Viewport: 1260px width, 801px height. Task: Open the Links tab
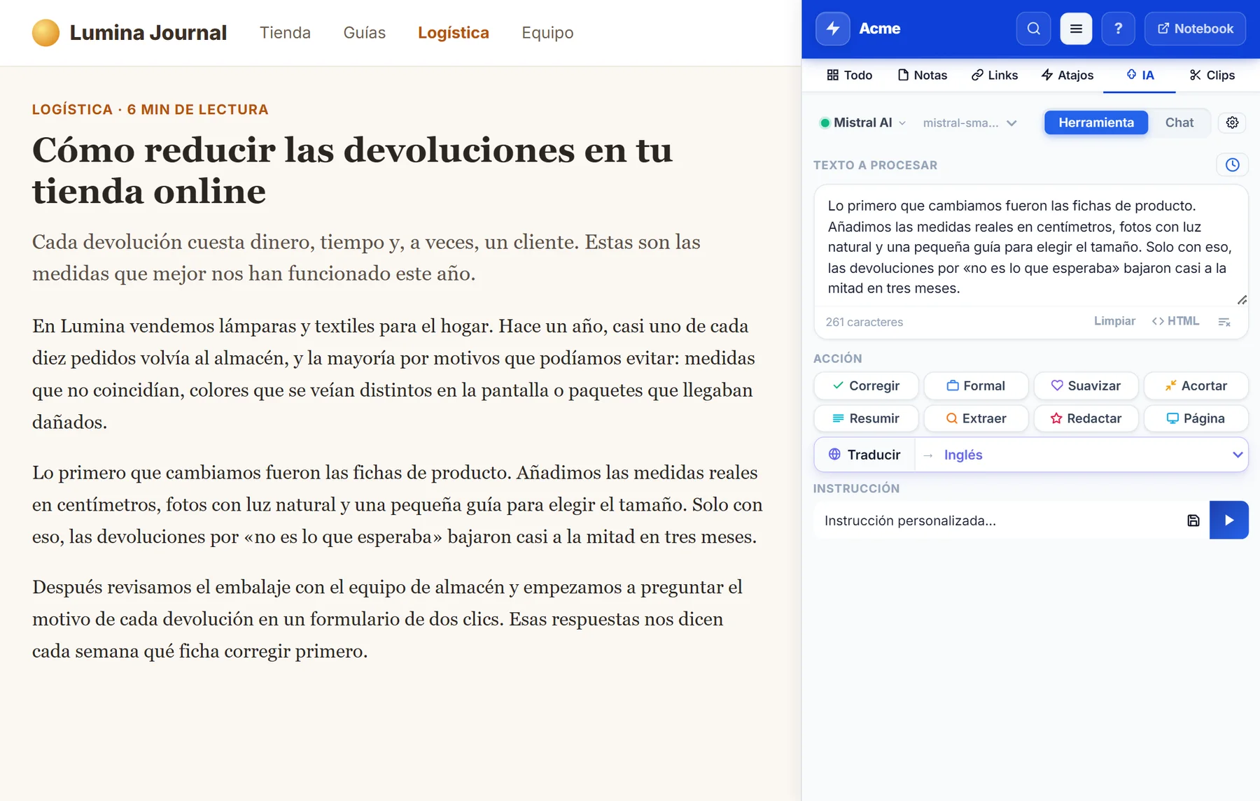coord(994,75)
